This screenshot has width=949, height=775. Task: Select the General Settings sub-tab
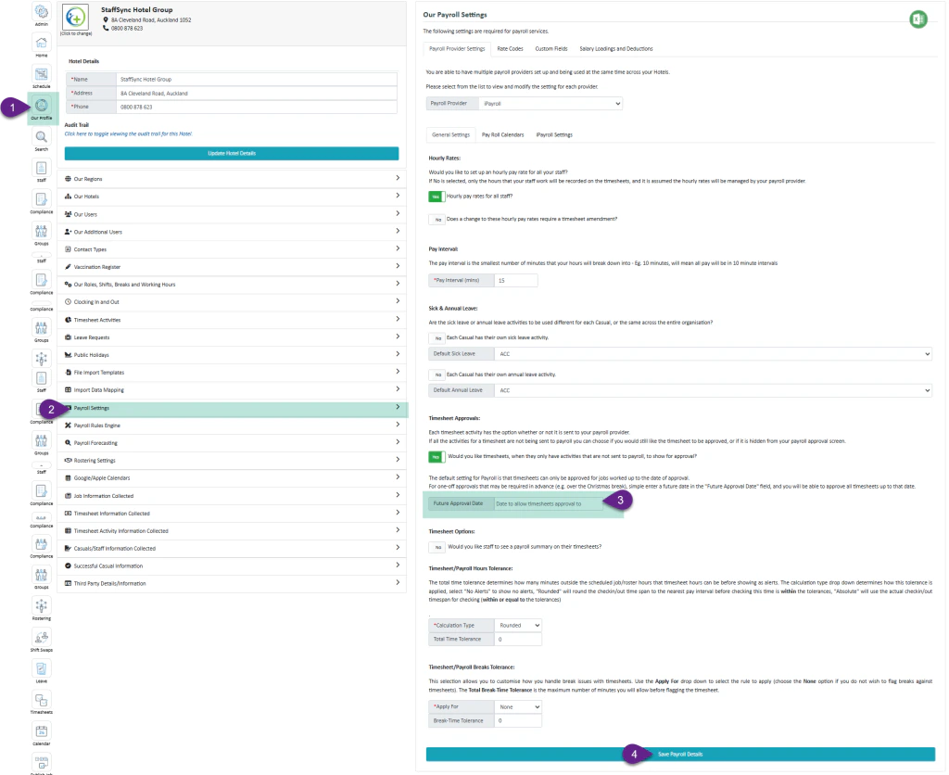click(x=451, y=135)
